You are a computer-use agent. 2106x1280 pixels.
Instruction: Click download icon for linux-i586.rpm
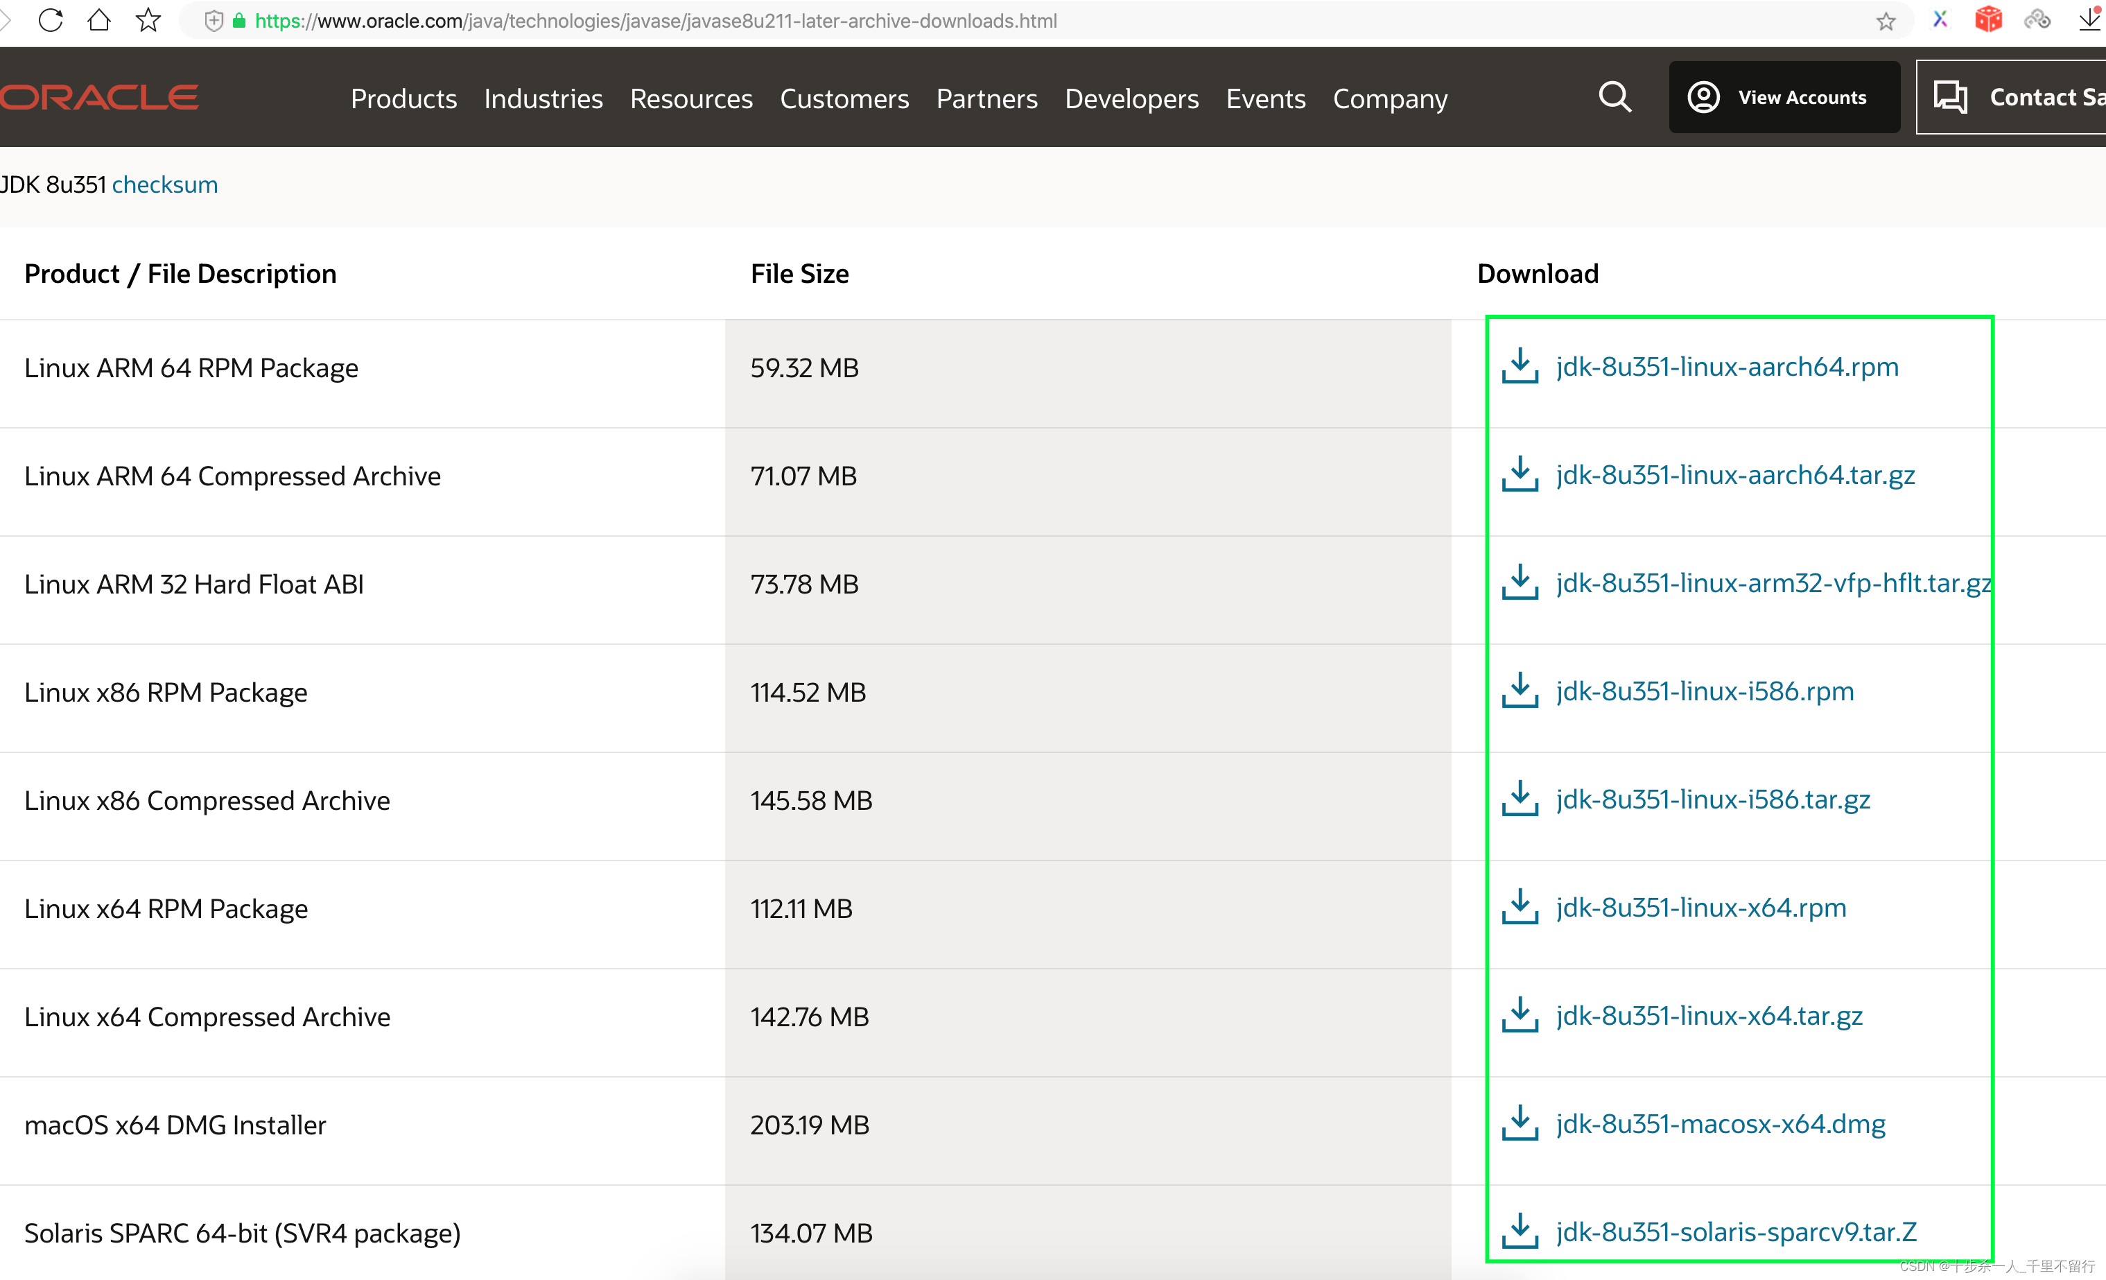click(1520, 690)
